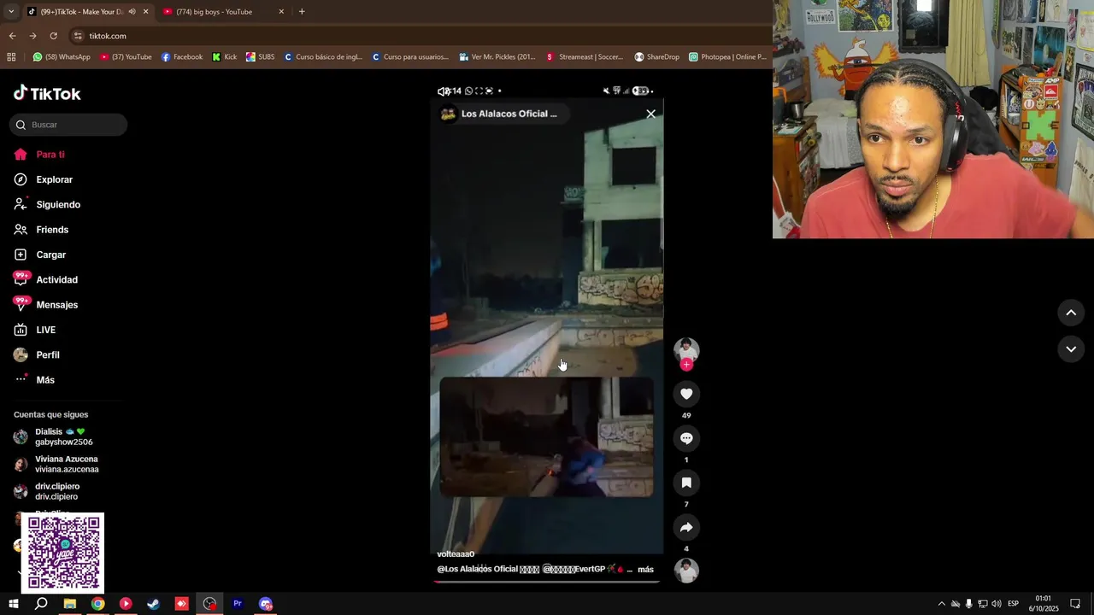
Task: Open WhatsApp bookmark
Action: tap(62, 57)
